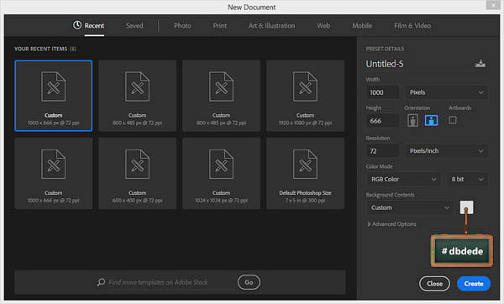Click the Go button for Adobe Stock

pyautogui.click(x=249, y=282)
